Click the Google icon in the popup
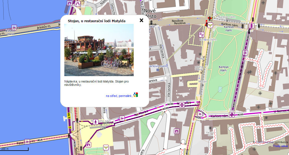The width and height of the screenshot is (289, 155). pyautogui.click(x=135, y=95)
